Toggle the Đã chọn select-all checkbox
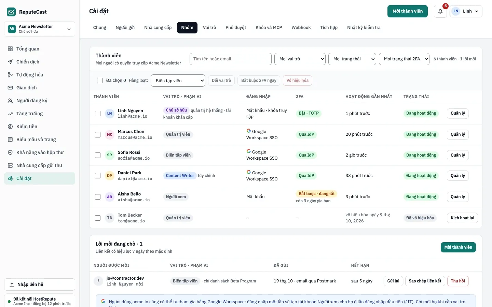Screen dimensions: 492x307 100,81
